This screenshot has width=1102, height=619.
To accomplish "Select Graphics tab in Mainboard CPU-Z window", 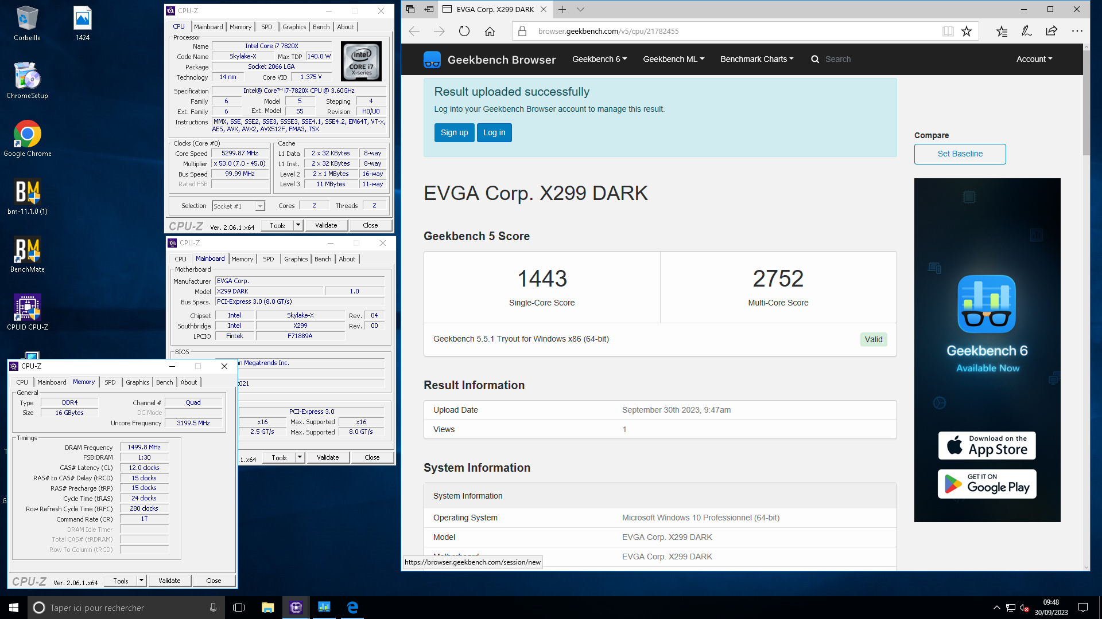I will pyautogui.click(x=296, y=259).
